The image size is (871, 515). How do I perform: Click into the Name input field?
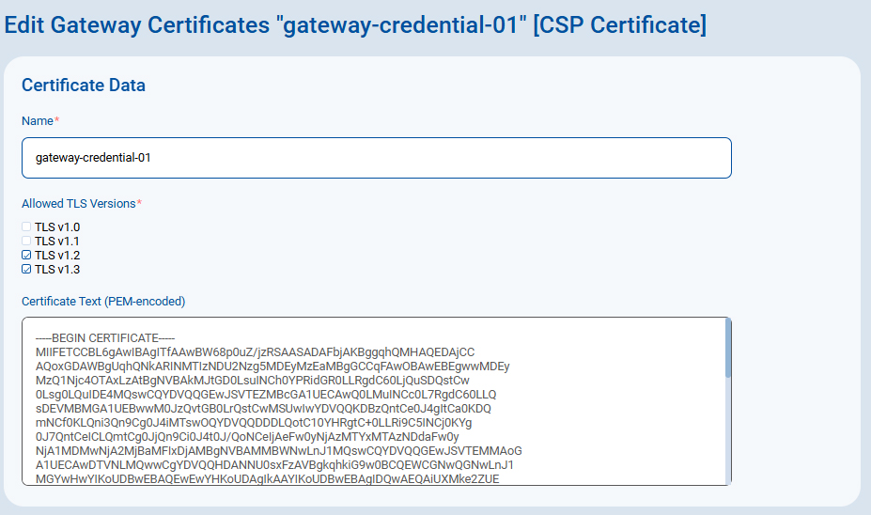376,158
